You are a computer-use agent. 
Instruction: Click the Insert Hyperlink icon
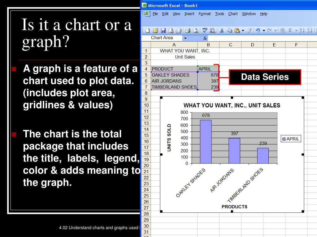[x=283, y=31]
